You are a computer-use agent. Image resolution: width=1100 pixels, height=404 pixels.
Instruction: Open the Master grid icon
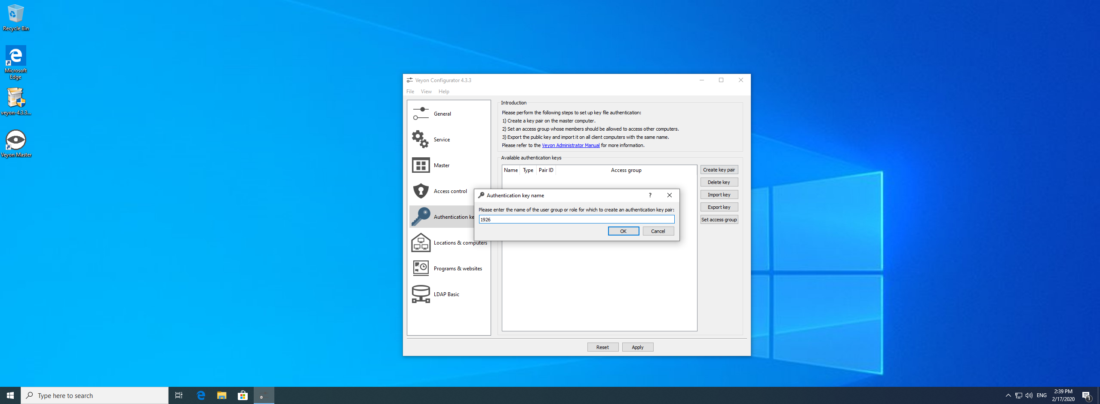click(421, 165)
